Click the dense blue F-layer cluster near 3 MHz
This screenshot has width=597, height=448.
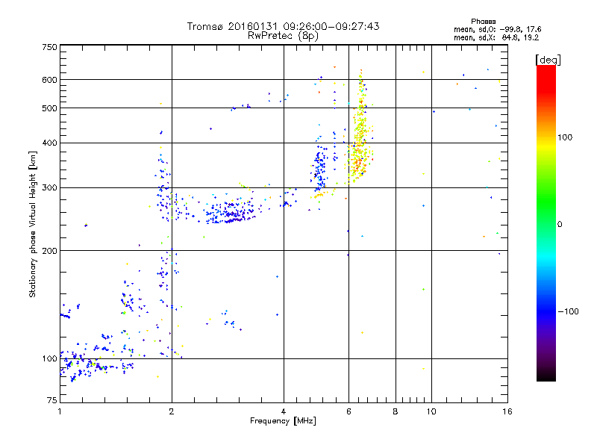232,214
